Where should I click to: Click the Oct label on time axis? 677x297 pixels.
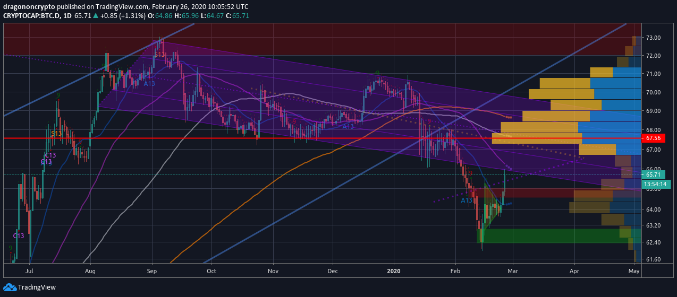pos(211,270)
